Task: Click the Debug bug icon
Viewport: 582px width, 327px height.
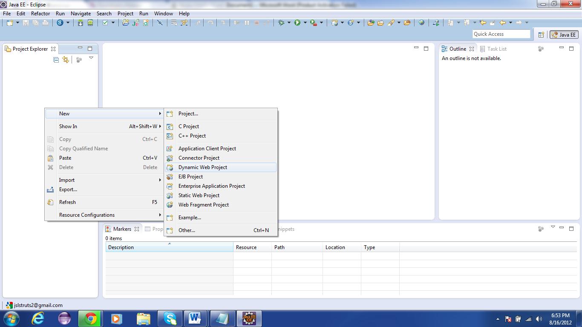Action: point(281,23)
